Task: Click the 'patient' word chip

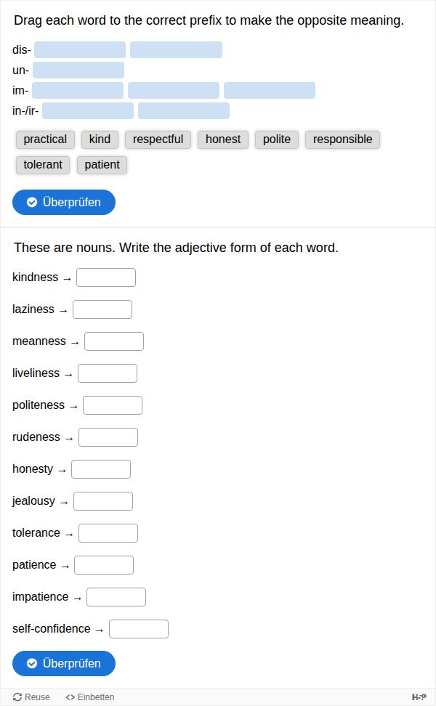Action: (102, 164)
